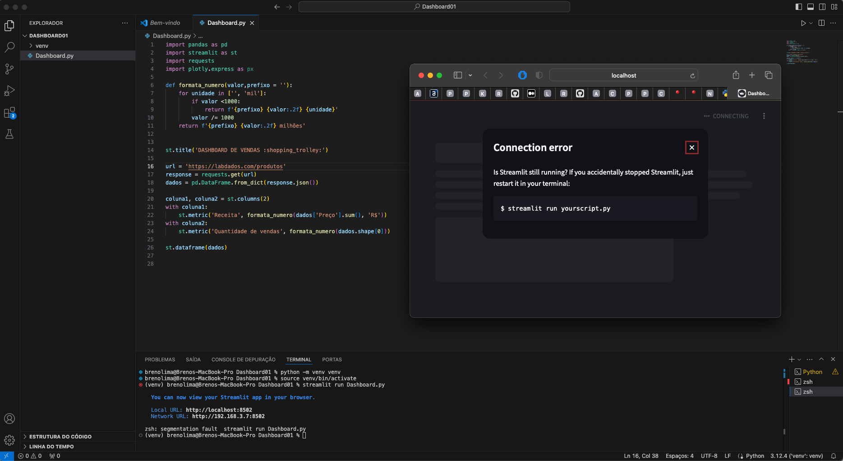This screenshot has height=461, width=843.
Task: Click the code minimap preview
Action: pyautogui.click(x=802, y=52)
